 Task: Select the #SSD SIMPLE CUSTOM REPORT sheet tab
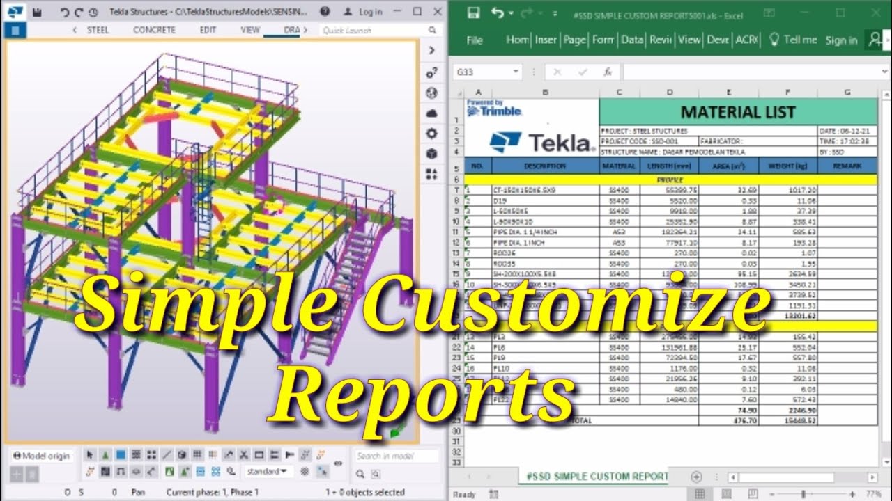click(x=594, y=477)
